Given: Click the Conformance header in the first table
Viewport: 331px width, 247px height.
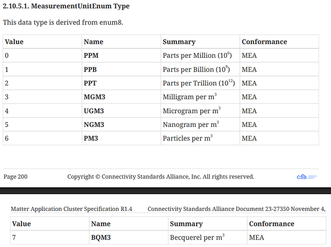Looking at the screenshot, I should pyautogui.click(x=264, y=41).
